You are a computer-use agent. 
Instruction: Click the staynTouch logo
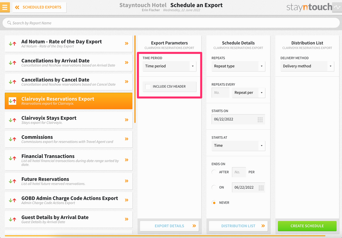(309, 7)
